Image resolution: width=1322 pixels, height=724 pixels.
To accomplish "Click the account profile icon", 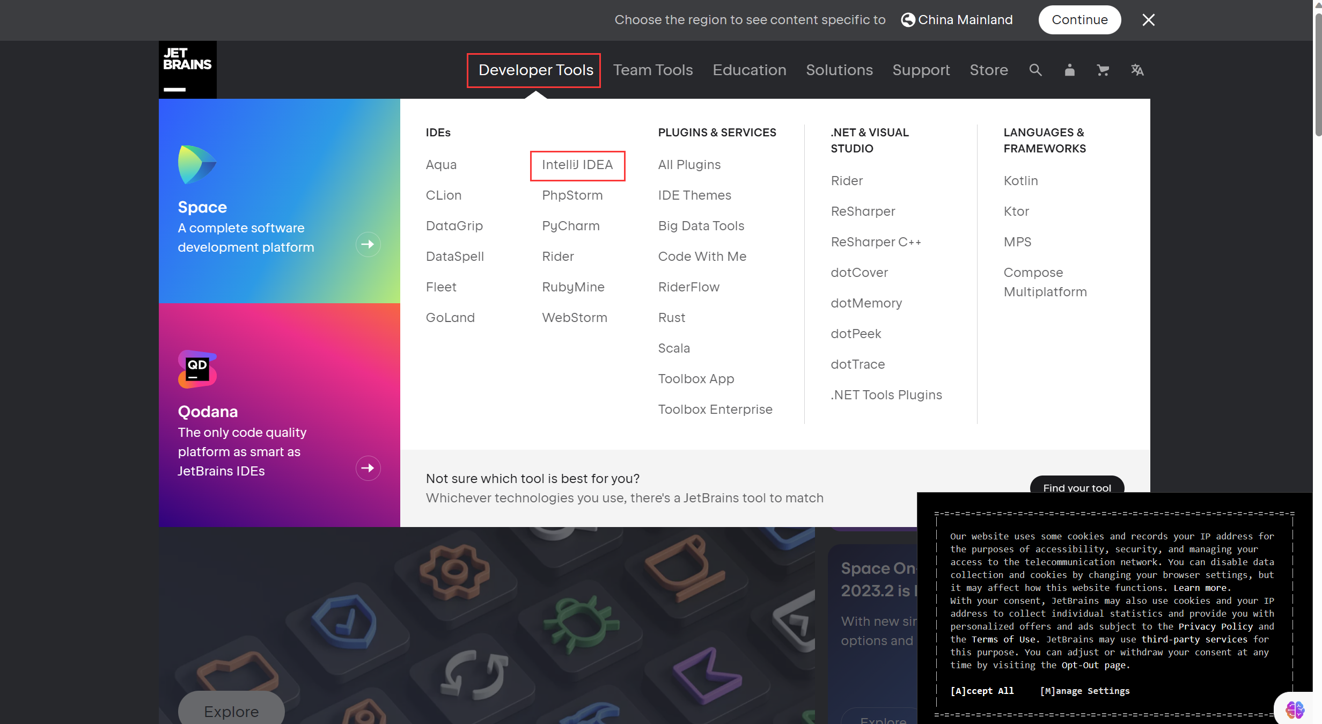I will coord(1069,70).
